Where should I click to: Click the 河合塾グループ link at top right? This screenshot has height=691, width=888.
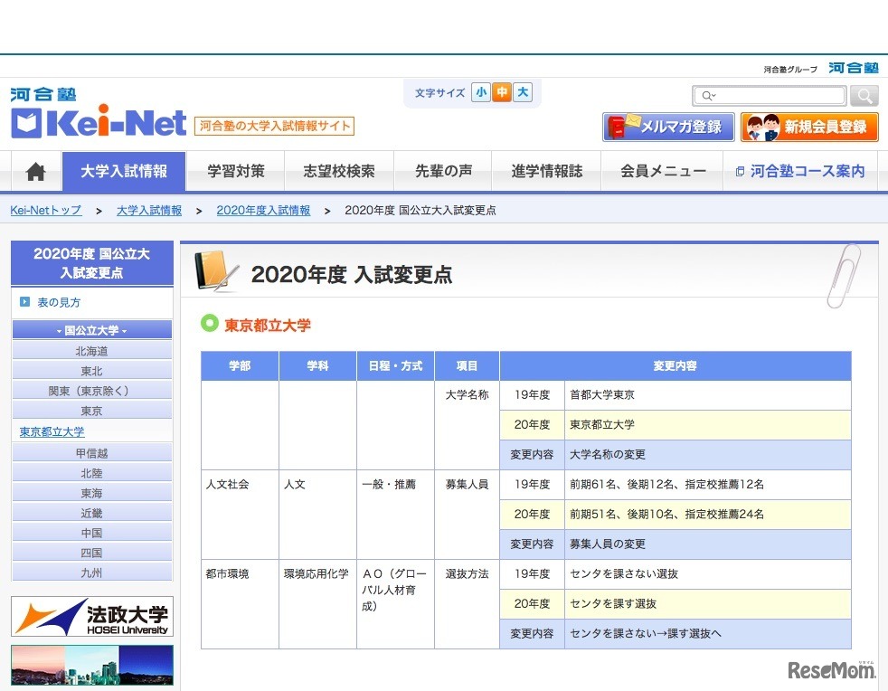pyautogui.click(x=790, y=68)
